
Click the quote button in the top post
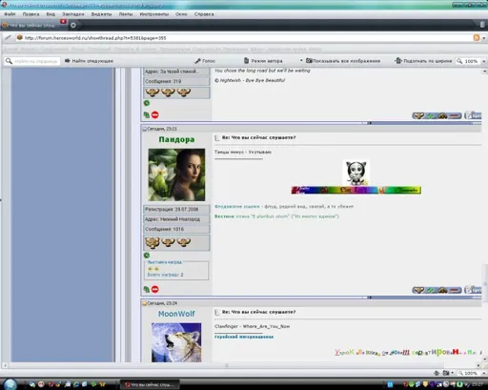click(x=473, y=115)
